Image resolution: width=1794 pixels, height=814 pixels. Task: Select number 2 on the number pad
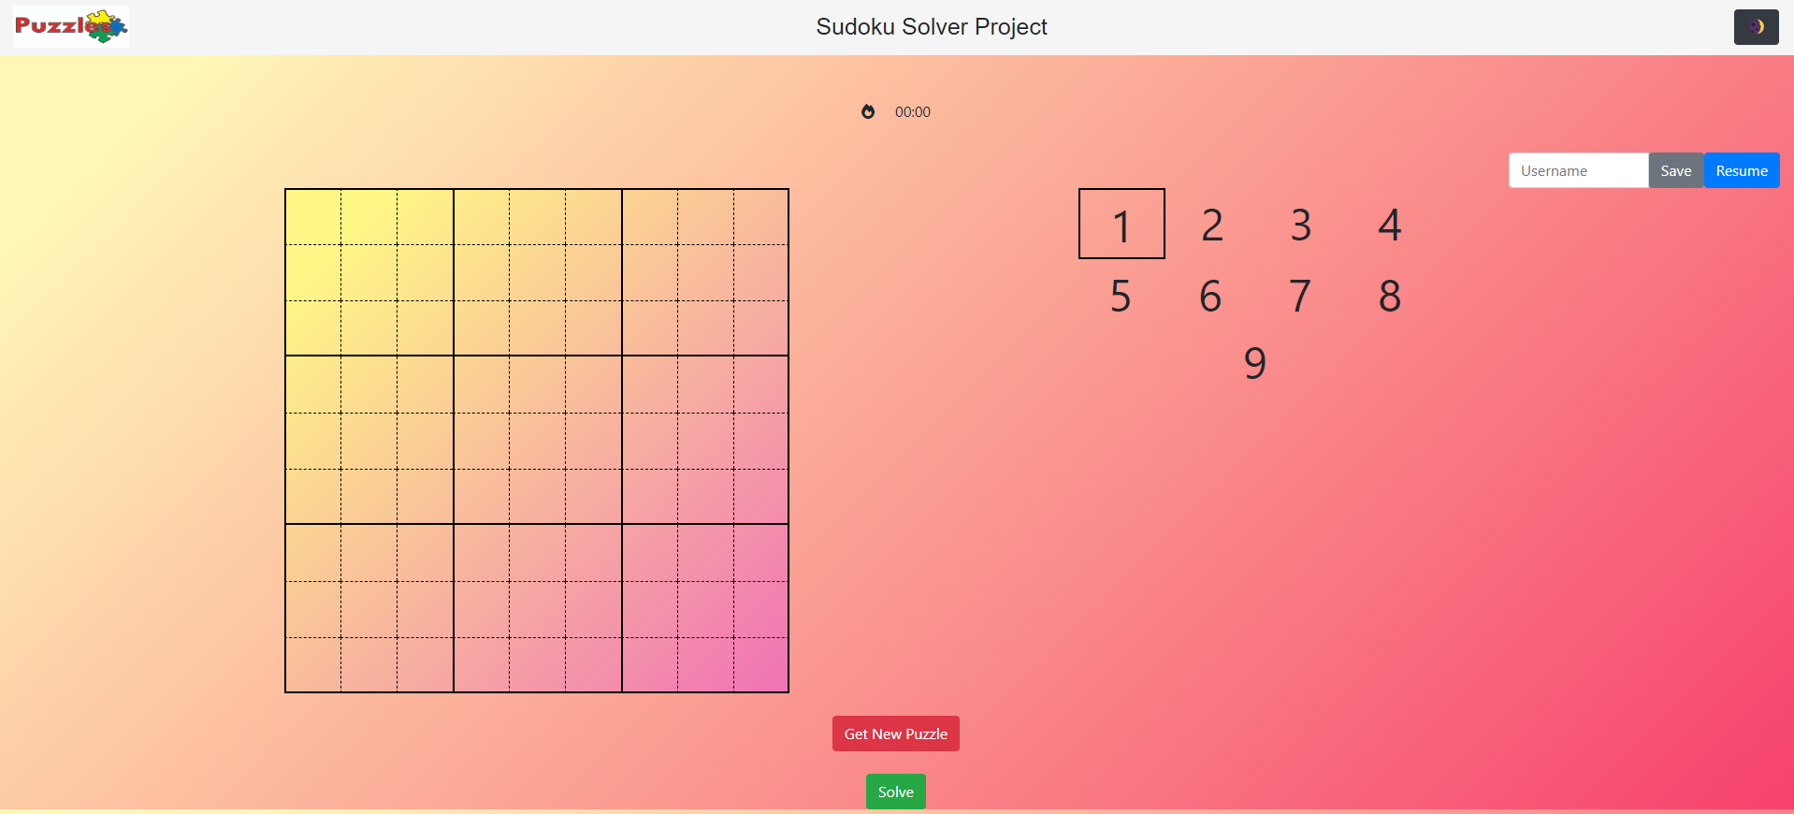1210,225
